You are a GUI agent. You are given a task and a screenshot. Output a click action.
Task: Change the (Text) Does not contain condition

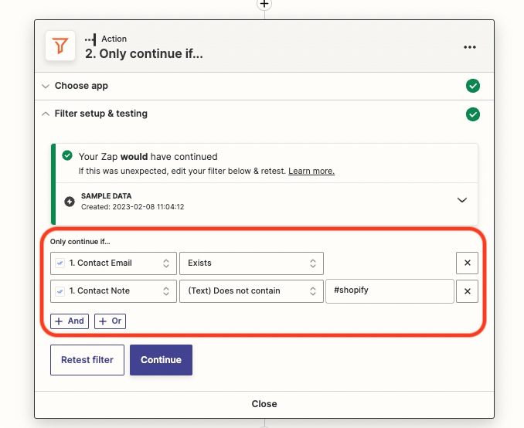(x=251, y=291)
